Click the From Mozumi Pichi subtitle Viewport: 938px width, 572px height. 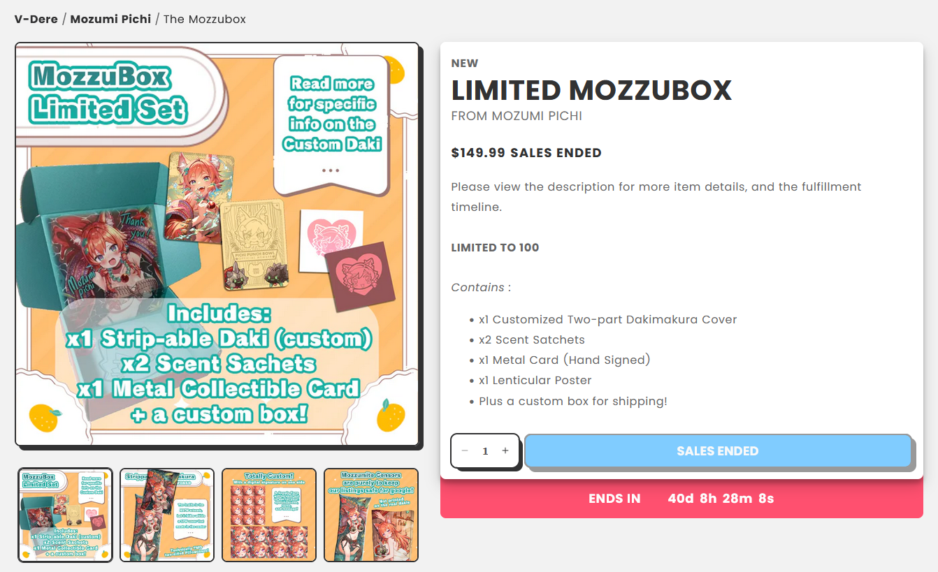517,116
